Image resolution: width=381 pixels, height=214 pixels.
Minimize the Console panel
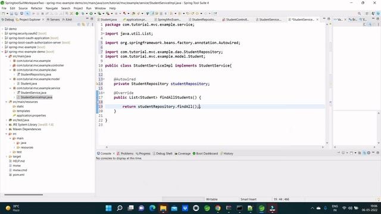373,153
